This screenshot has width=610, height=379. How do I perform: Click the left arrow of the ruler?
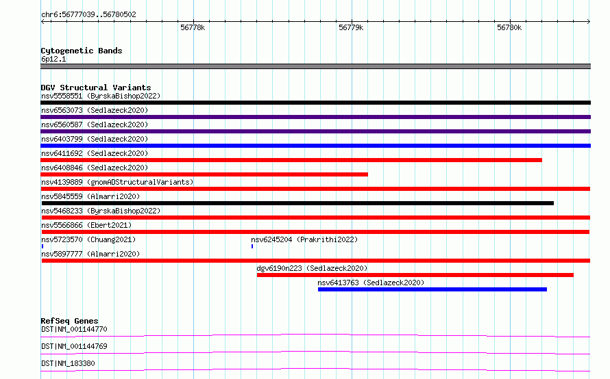click(42, 21)
